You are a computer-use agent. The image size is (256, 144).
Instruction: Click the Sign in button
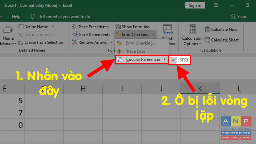[195, 5]
